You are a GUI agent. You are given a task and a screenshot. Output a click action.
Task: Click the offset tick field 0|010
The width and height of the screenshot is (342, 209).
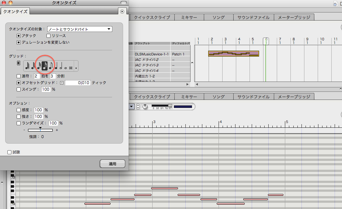pyautogui.click(x=78, y=83)
